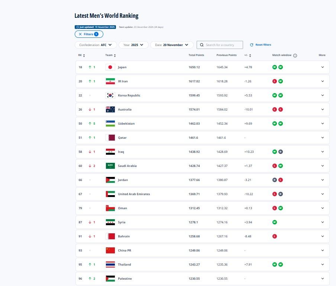This screenshot has width=336, height=286.
Task: Open the Year 2025 dropdown
Action: (x=133, y=45)
